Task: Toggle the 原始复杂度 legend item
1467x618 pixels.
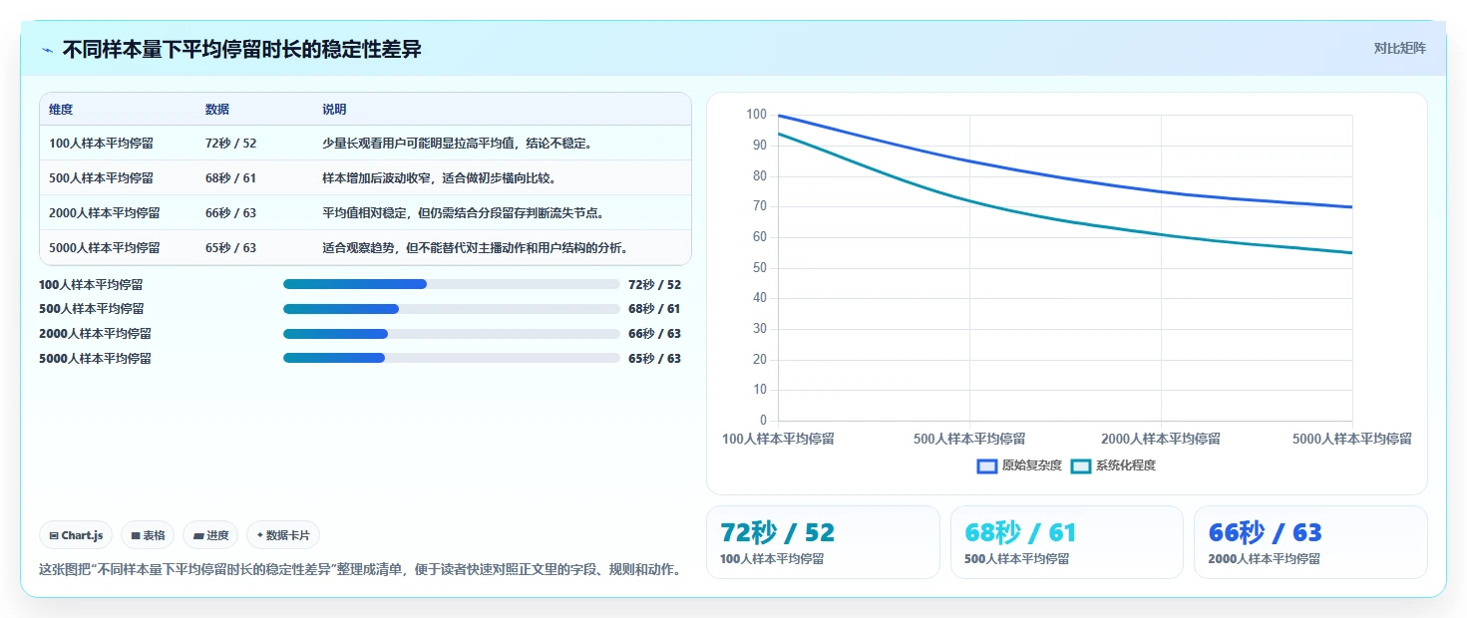Action: [x=1019, y=465]
